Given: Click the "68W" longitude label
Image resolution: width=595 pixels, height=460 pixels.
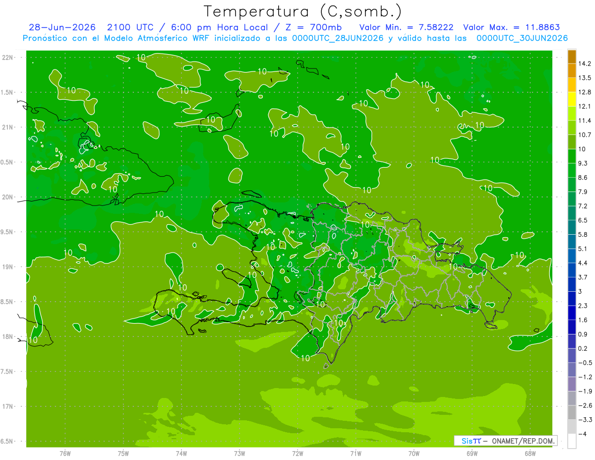Looking at the screenshot, I should pos(530,454).
